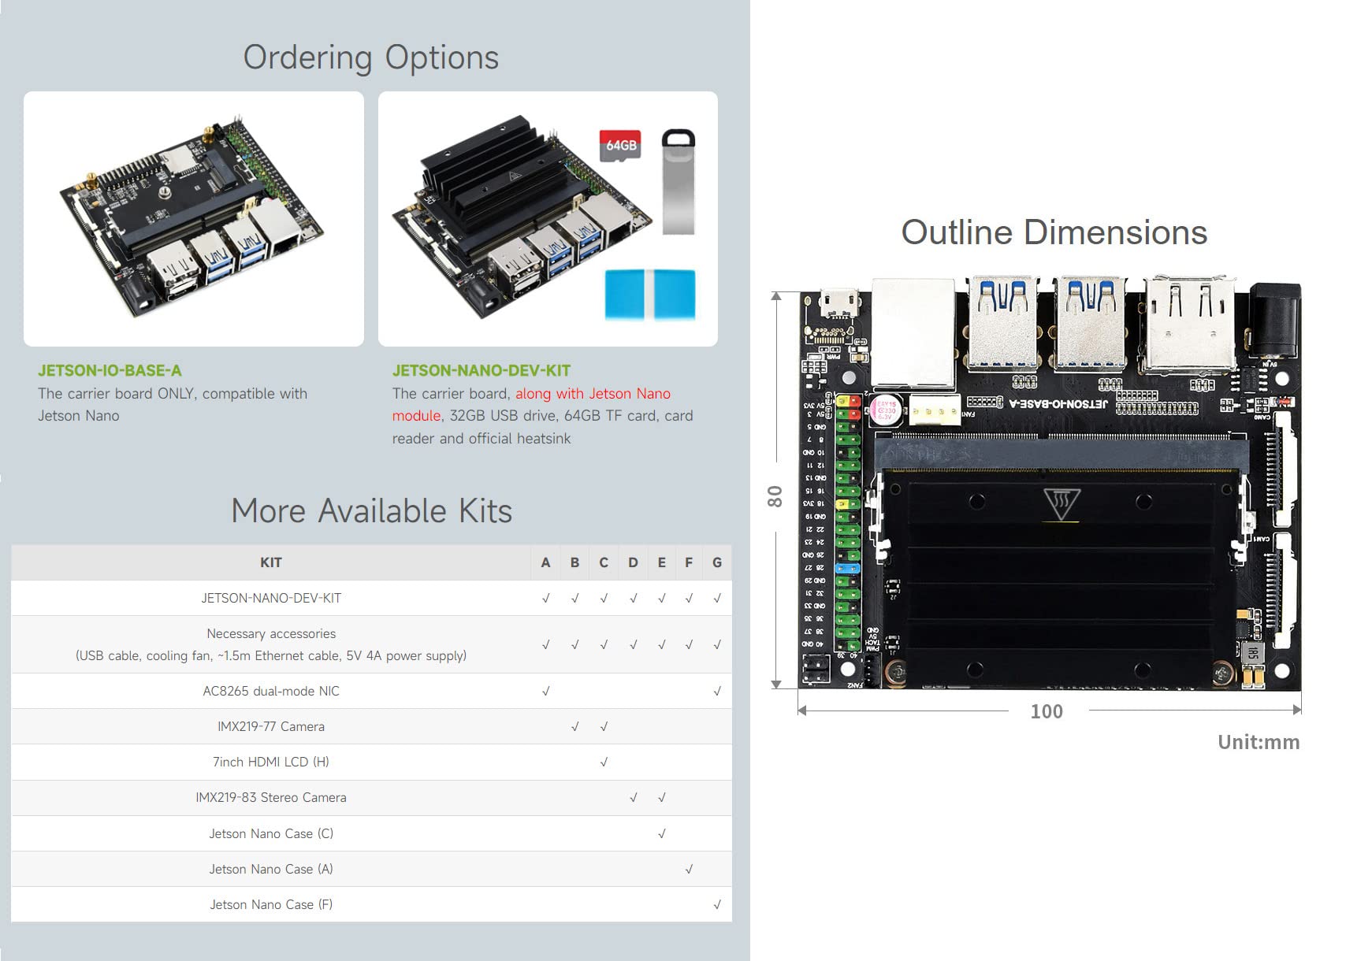Click the red 'along with Jetson Nano' text
Image resolution: width=1346 pixels, height=961 pixels.
pos(593,393)
